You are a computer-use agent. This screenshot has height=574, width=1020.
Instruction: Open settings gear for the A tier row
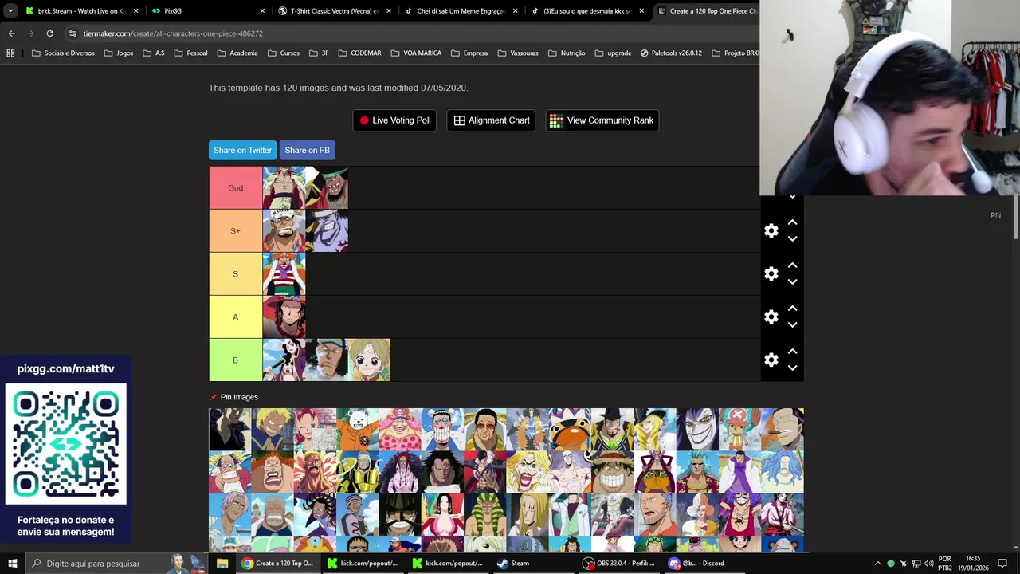tap(771, 316)
